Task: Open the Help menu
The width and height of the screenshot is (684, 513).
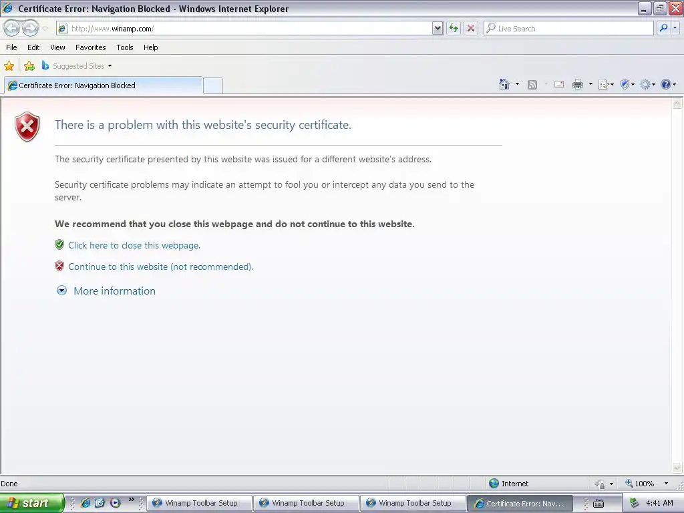Action: 150,47
